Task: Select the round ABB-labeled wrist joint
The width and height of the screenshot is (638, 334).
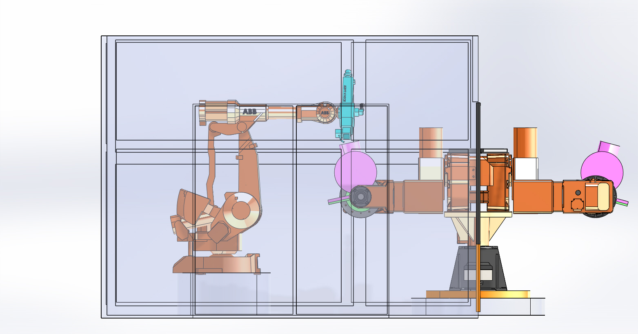Action: tap(325, 112)
